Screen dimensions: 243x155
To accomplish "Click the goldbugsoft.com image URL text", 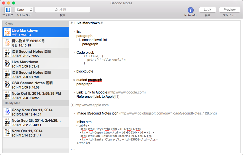I will pyautogui.click(x=168, y=113).
